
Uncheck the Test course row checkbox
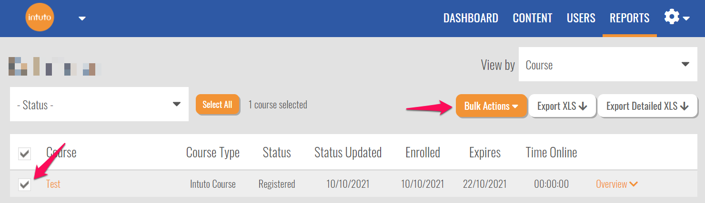[24, 184]
